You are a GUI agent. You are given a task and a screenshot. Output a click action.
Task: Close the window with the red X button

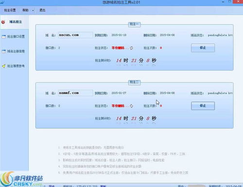click(x=238, y=2)
